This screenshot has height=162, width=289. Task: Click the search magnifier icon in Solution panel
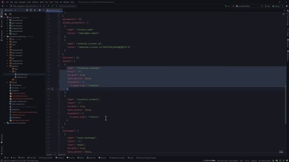pos(10,14)
